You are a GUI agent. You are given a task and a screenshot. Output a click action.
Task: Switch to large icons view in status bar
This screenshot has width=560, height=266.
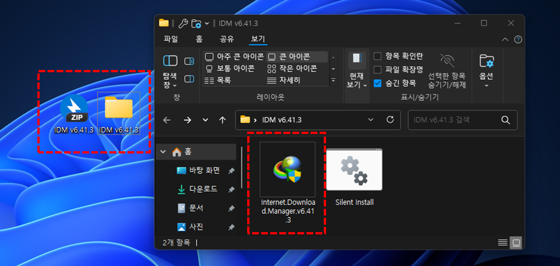[x=516, y=243]
